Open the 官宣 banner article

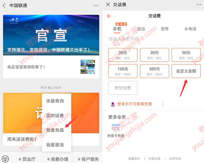click(51, 35)
